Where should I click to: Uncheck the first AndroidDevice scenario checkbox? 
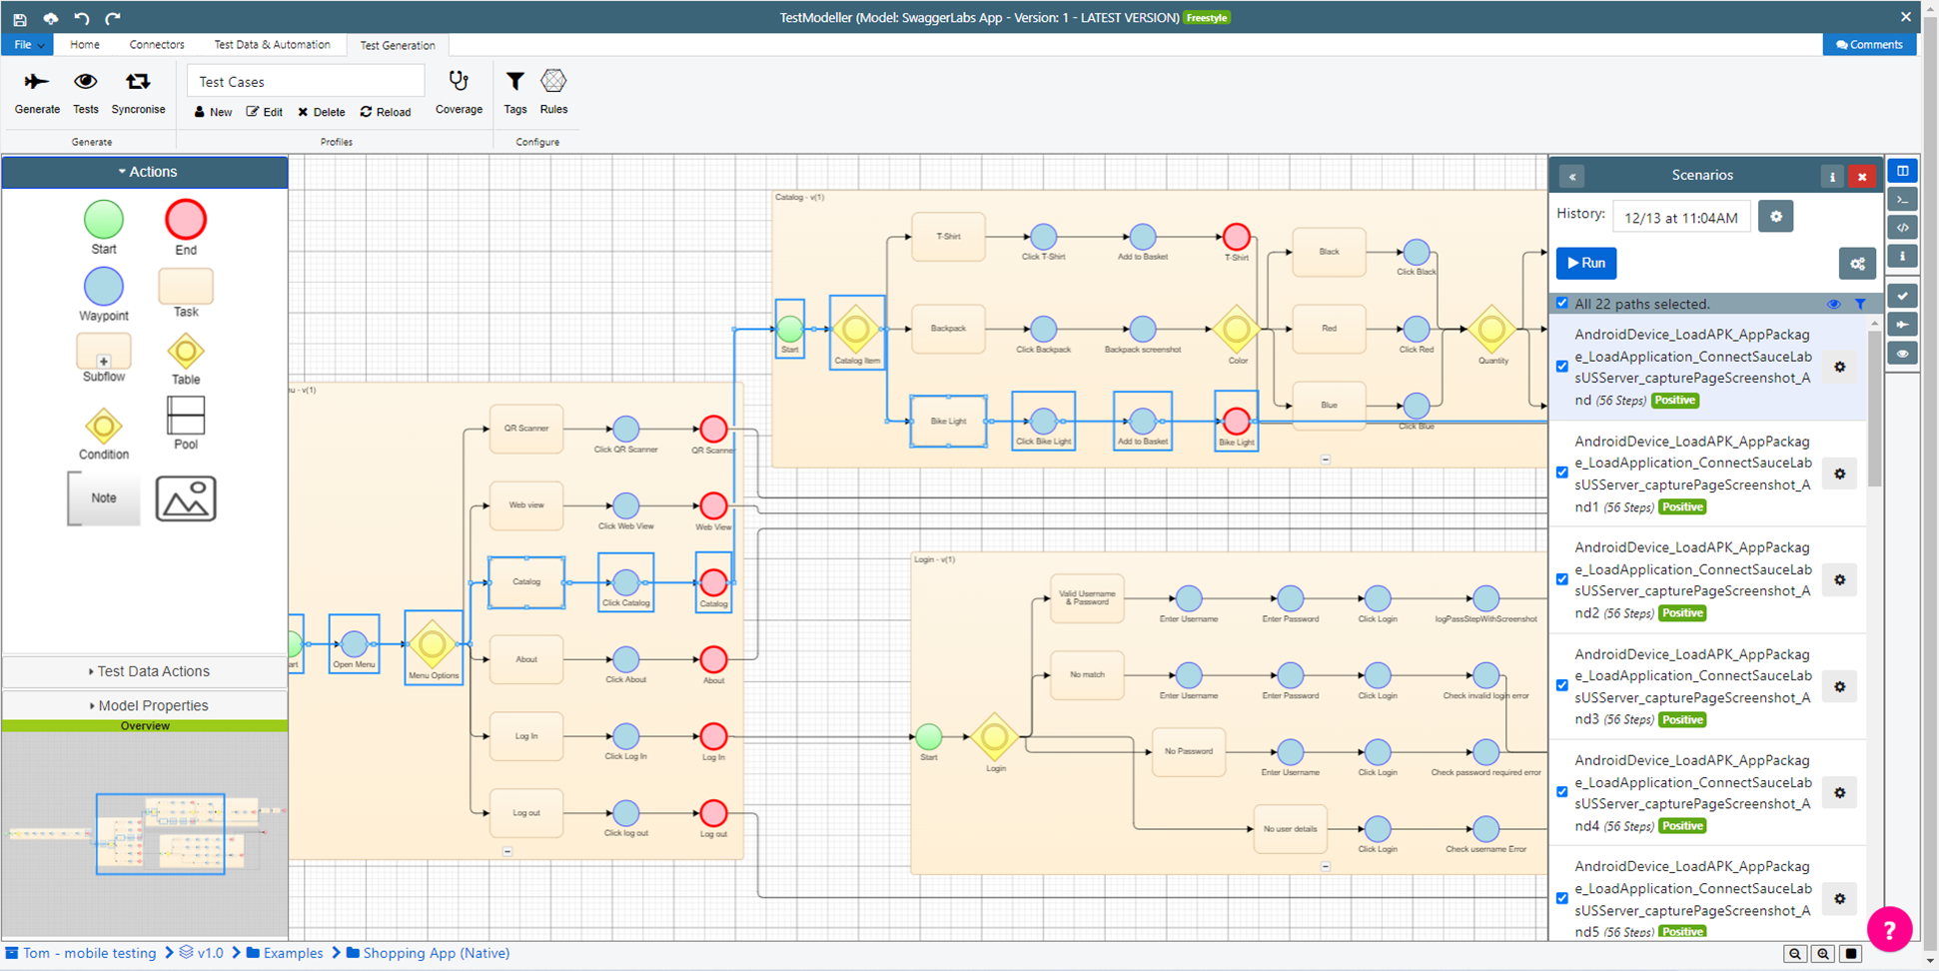pos(1563,366)
